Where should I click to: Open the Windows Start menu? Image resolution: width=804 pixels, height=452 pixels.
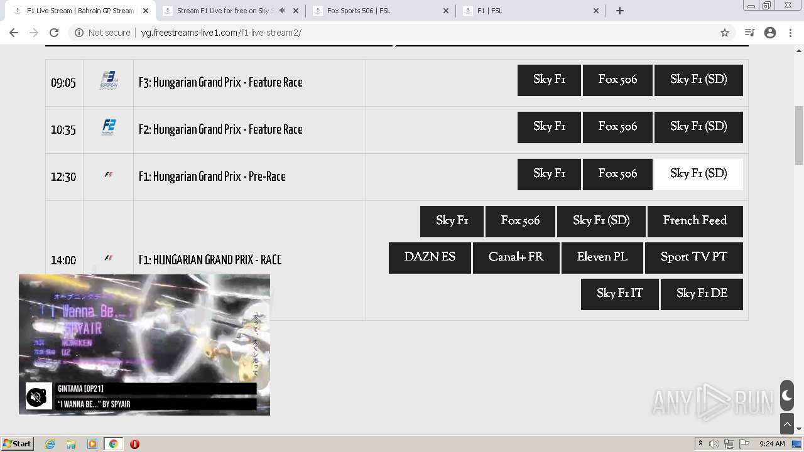pos(18,443)
